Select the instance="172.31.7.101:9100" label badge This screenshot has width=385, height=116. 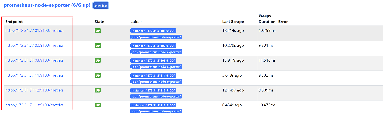[153, 31]
